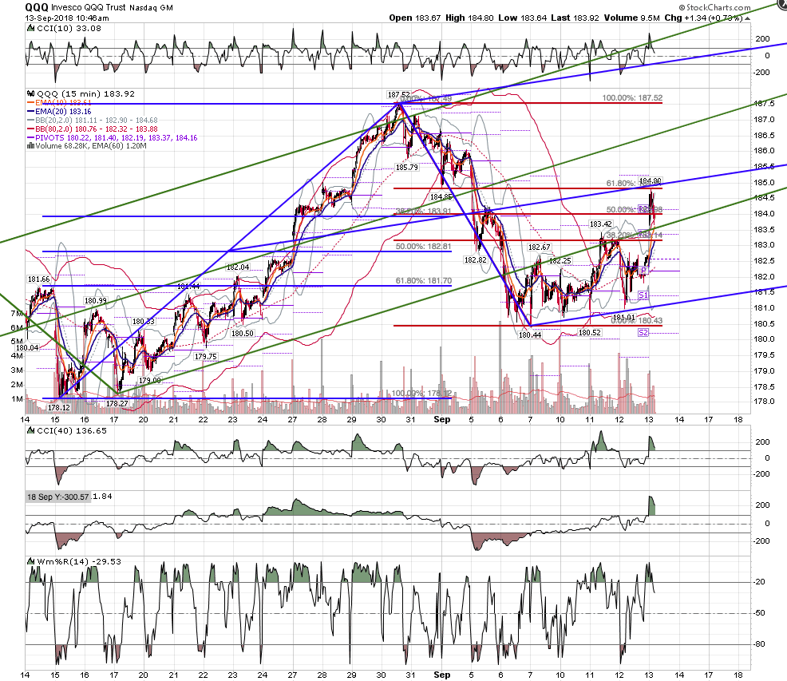This screenshot has height=681, width=787.
Task: Click the 182.04 price label
Action: click(x=238, y=267)
